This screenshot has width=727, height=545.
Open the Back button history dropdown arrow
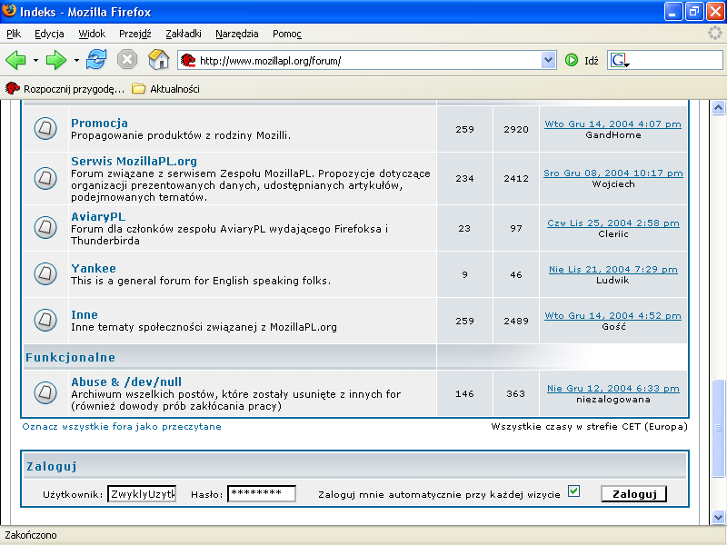pos(35,60)
